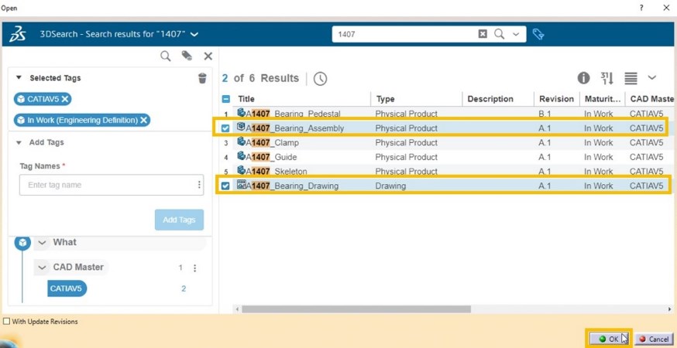Select the A1407_Clamp result
Screen dimensions: 677x348
coord(272,143)
